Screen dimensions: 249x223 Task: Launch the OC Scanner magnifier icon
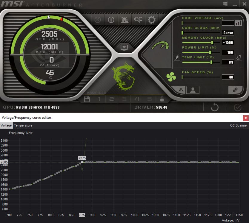(x=138, y=20)
